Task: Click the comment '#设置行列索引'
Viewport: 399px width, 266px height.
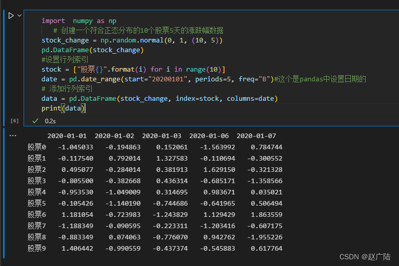Action: [x=65, y=60]
